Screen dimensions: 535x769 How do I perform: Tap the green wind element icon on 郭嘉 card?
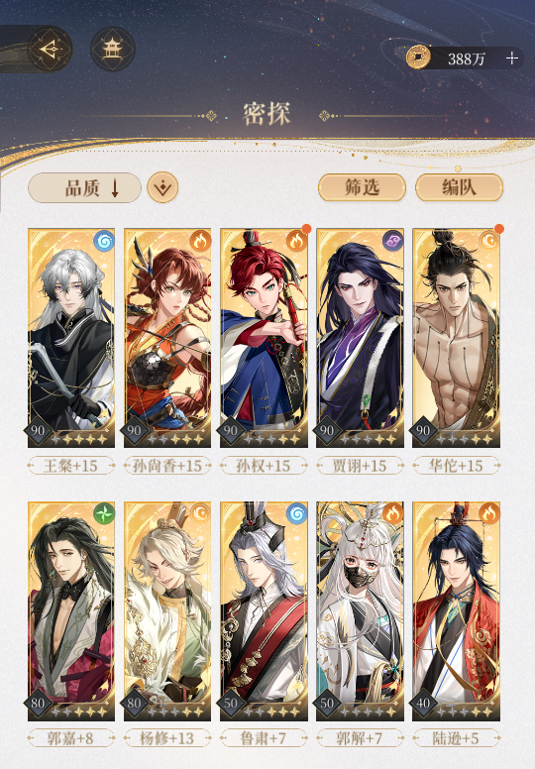pos(104,514)
